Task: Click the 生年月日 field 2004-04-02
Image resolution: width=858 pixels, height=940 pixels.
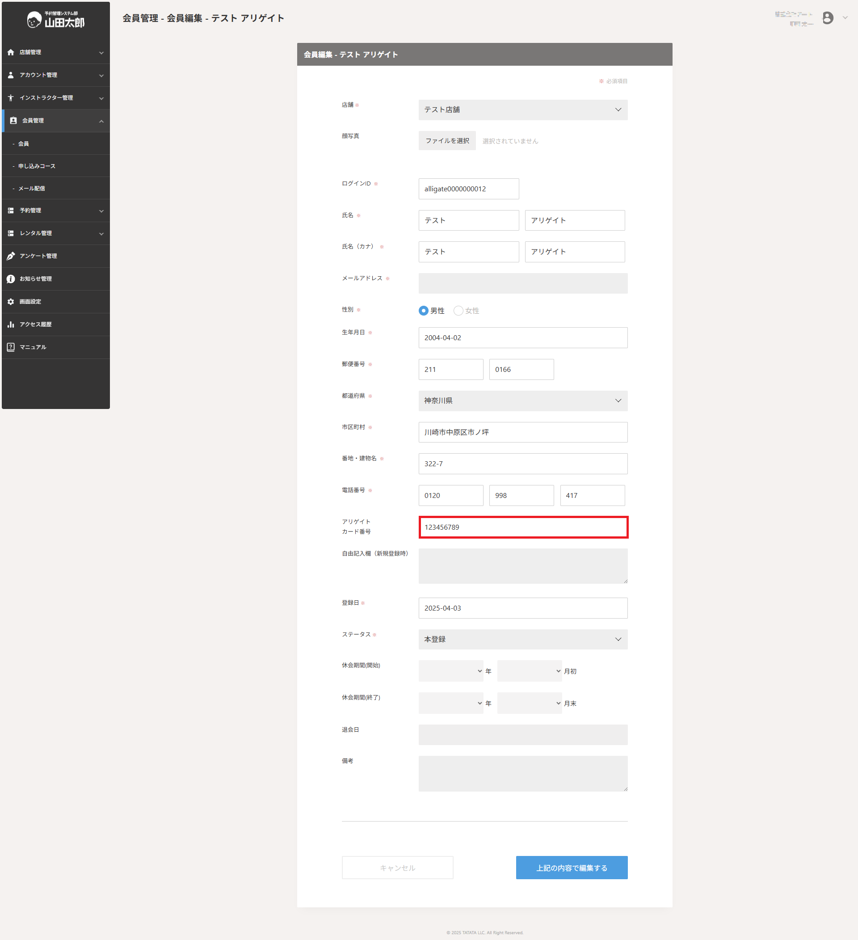Action: [523, 337]
